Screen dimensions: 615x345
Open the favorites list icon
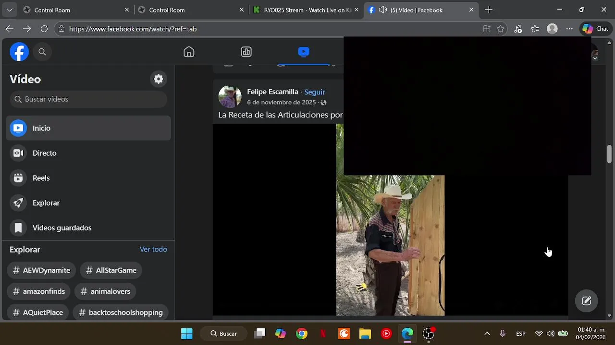pyautogui.click(x=535, y=29)
